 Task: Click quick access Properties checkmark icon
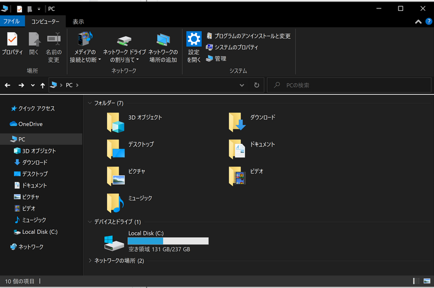19,9
